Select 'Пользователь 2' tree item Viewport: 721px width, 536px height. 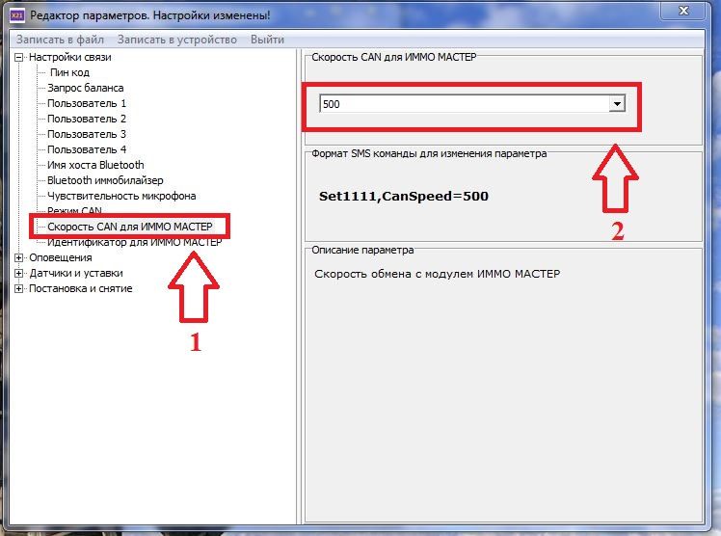click(87, 119)
